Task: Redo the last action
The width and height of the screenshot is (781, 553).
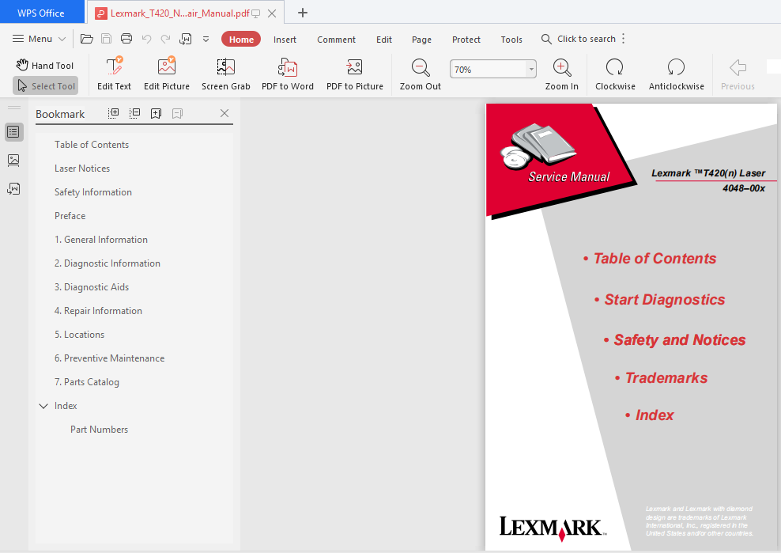Action: pos(165,39)
